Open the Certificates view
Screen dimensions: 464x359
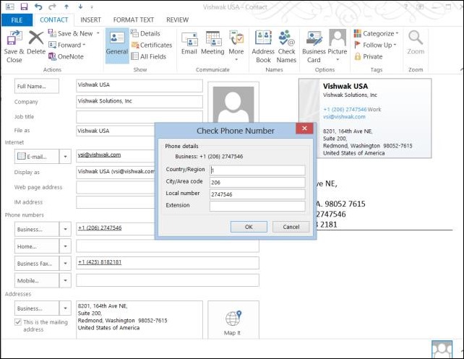point(152,45)
